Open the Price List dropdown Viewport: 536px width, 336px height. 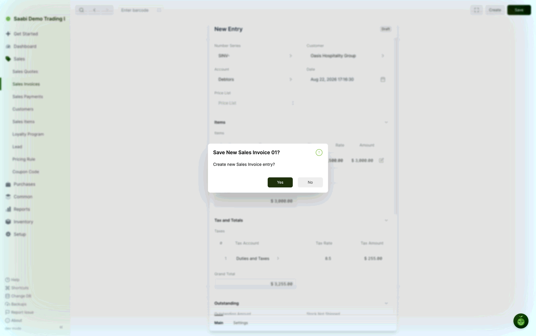point(255,103)
